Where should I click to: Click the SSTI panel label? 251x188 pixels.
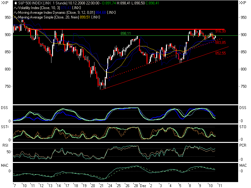pos(5,127)
